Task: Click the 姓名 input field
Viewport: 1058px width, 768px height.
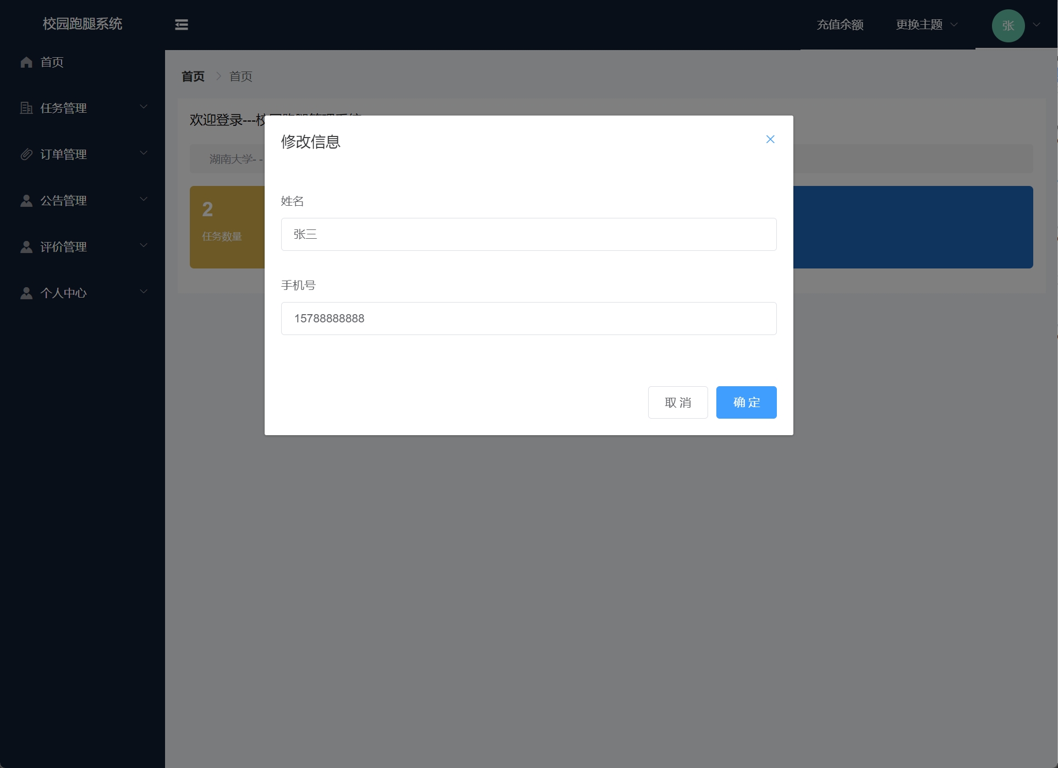Action: click(x=528, y=234)
